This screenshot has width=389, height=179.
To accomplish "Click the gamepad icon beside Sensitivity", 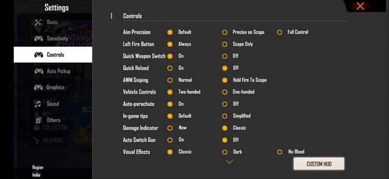I will [38, 39].
